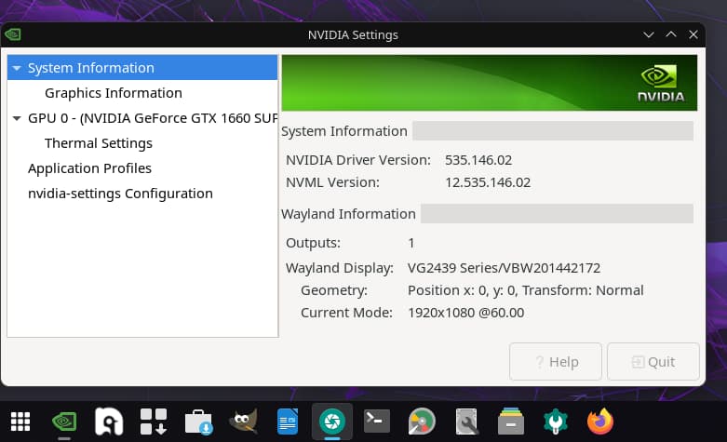Screen dimensions: 727x442
Task: Collapse the GPU 0 tree node
Action: click(x=17, y=118)
